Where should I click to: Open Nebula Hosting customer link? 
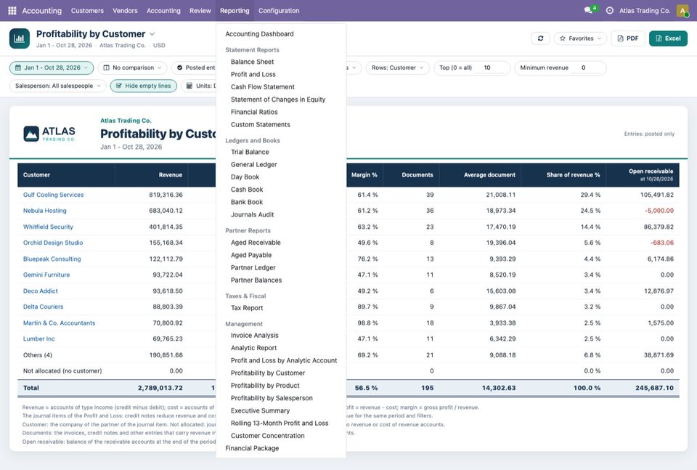pyautogui.click(x=45, y=211)
